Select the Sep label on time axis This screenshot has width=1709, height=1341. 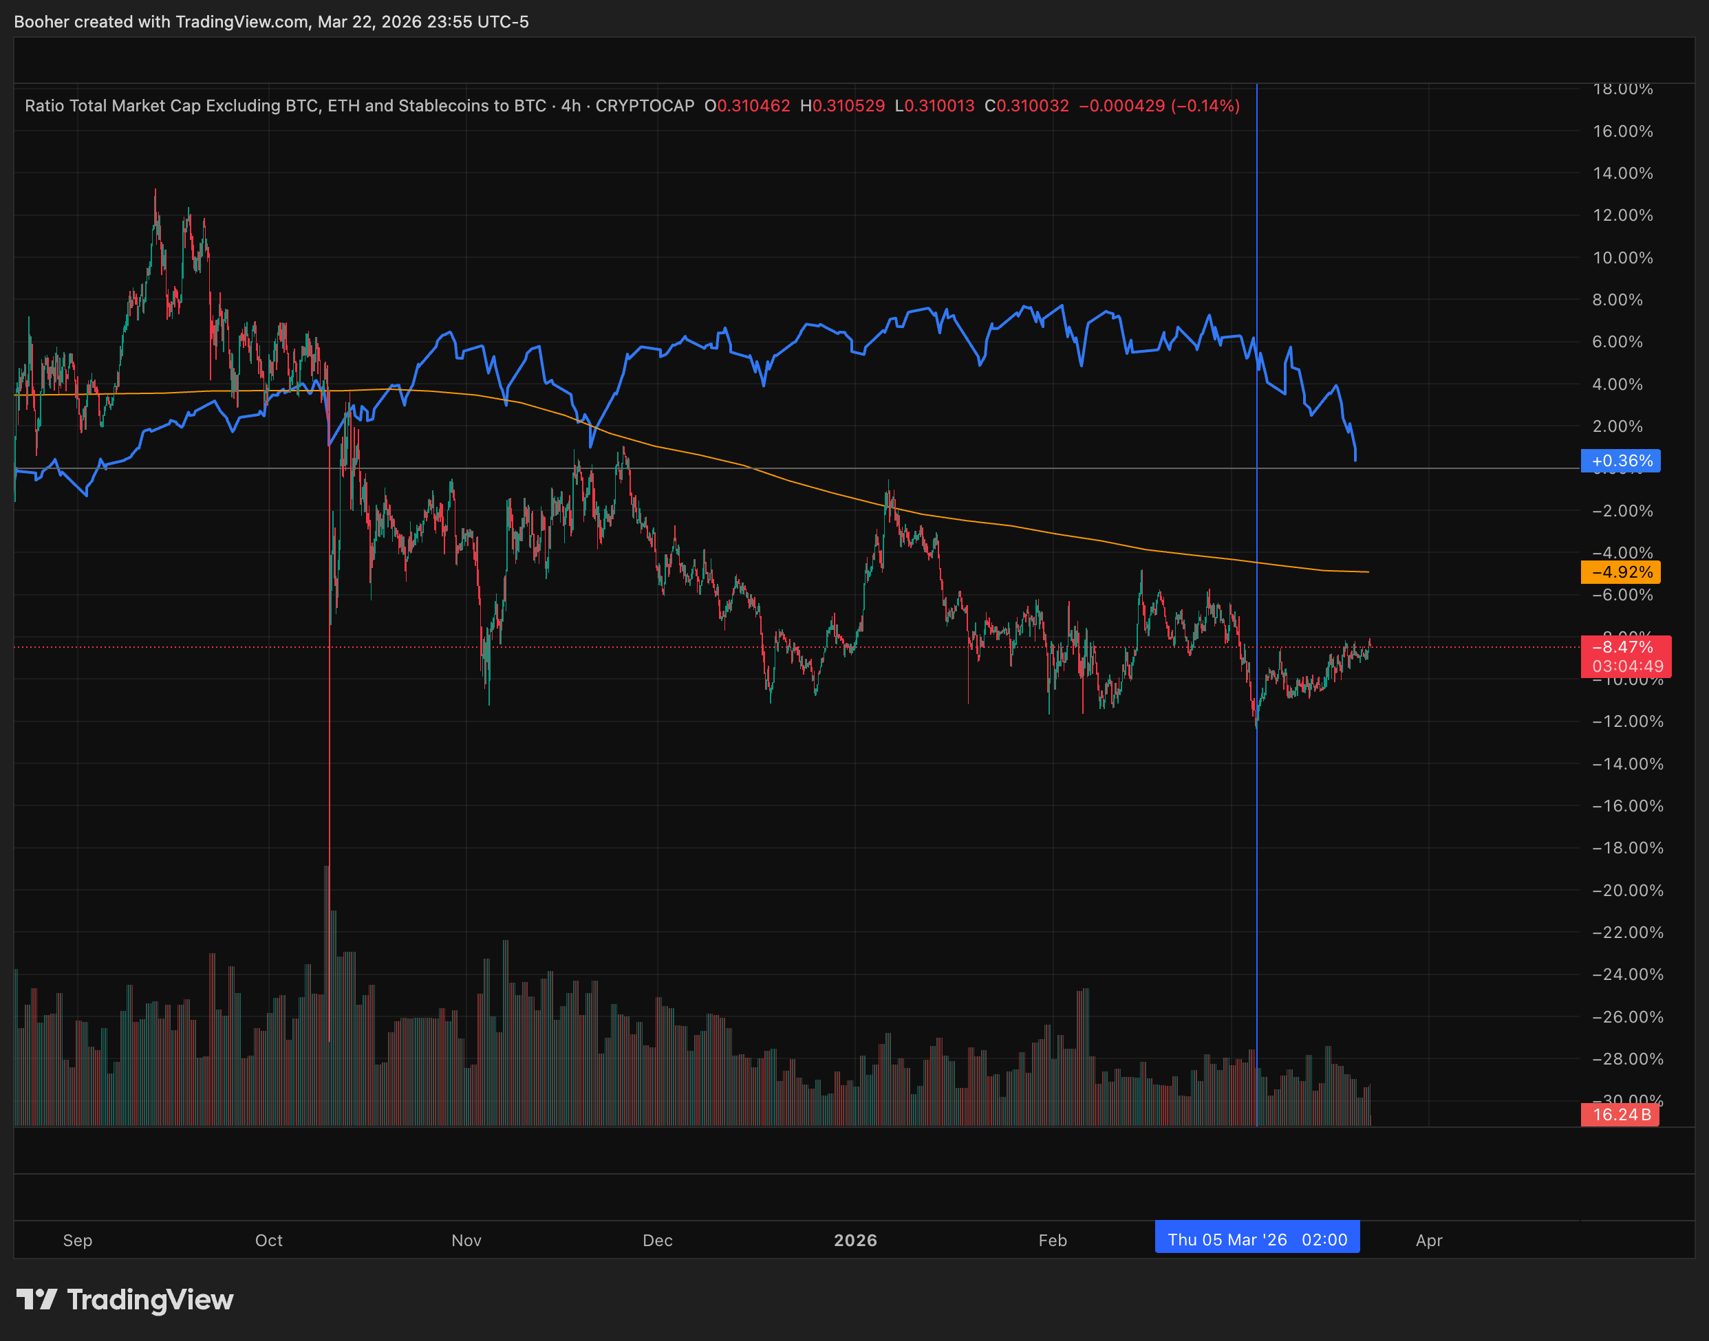[x=78, y=1240]
